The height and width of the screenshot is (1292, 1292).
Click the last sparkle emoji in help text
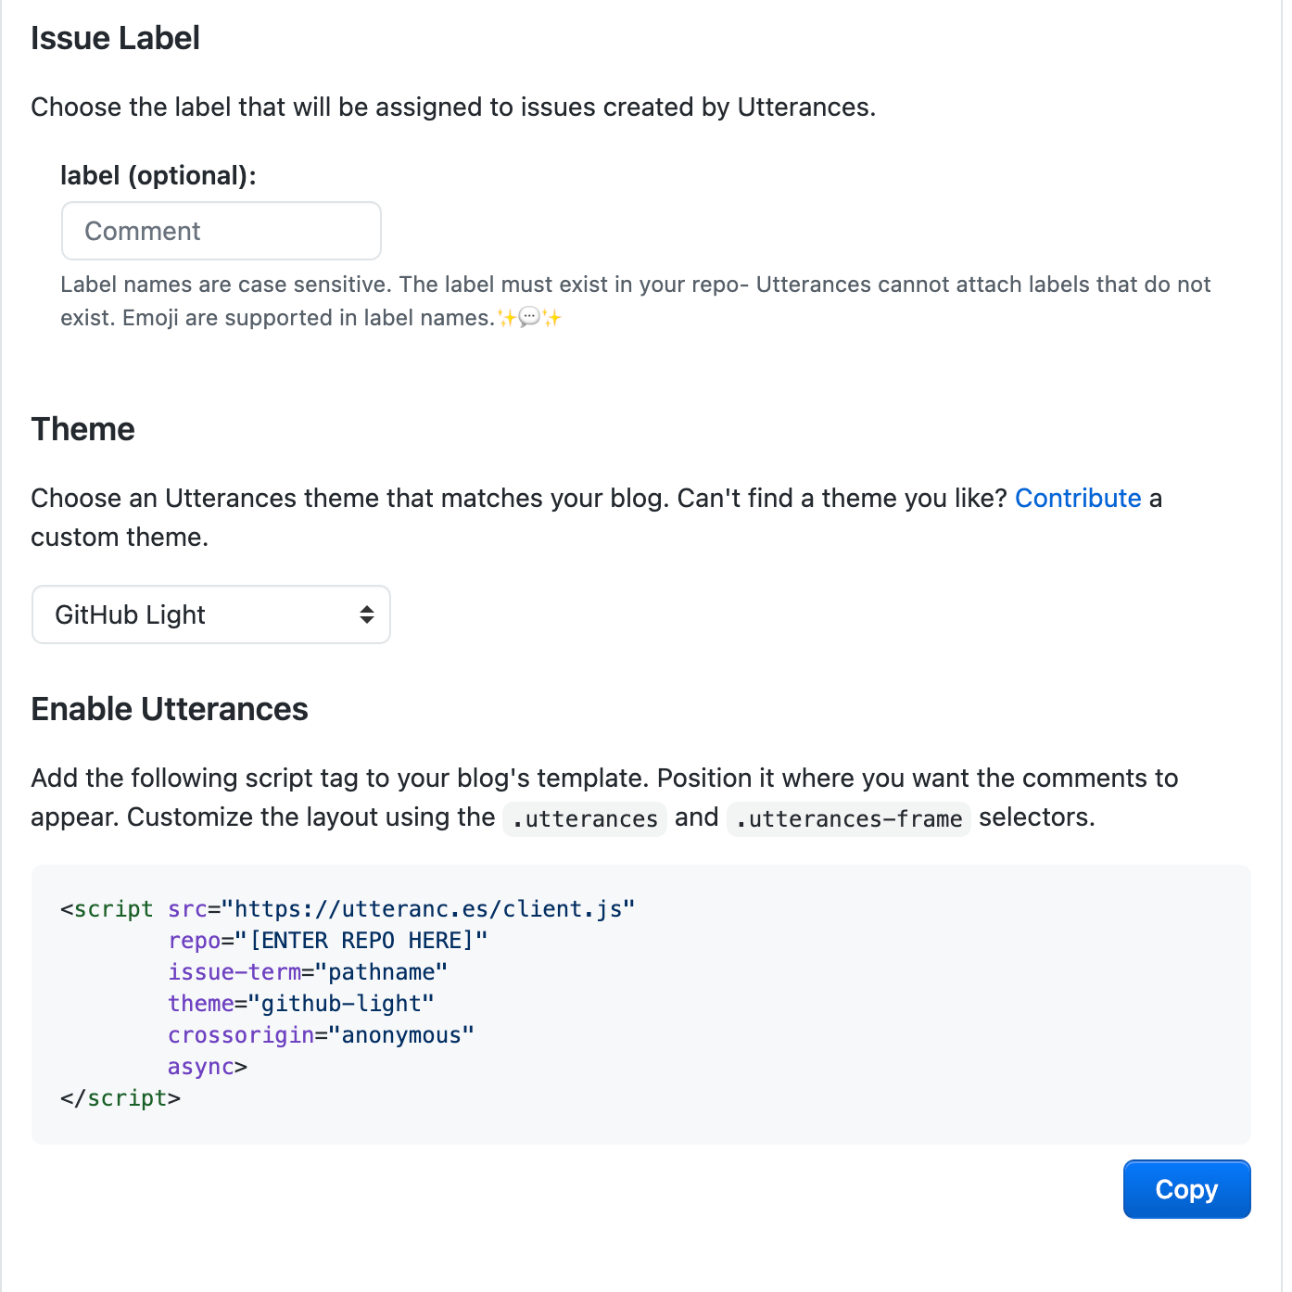[552, 318]
